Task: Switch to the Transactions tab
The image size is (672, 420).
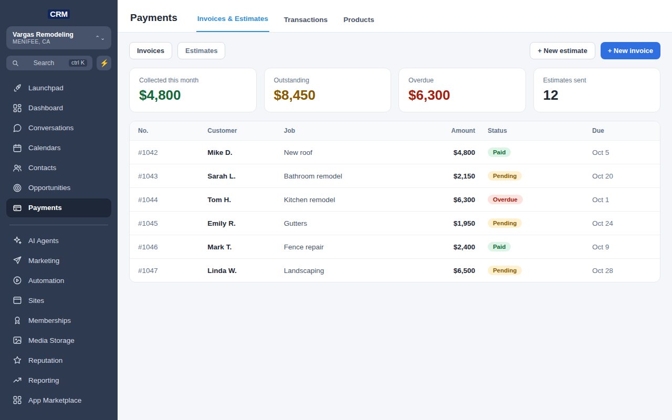Action: (306, 20)
